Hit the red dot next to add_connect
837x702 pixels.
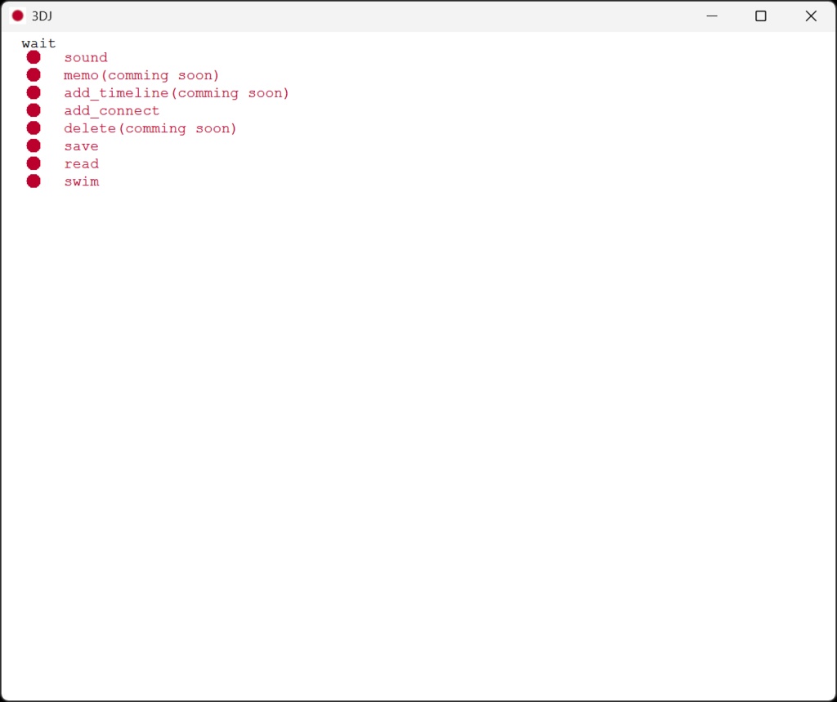[x=34, y=110]
